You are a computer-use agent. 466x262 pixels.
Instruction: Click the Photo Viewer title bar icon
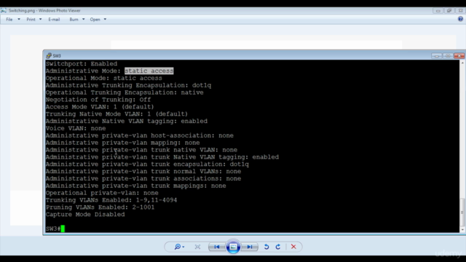[3, 10]
